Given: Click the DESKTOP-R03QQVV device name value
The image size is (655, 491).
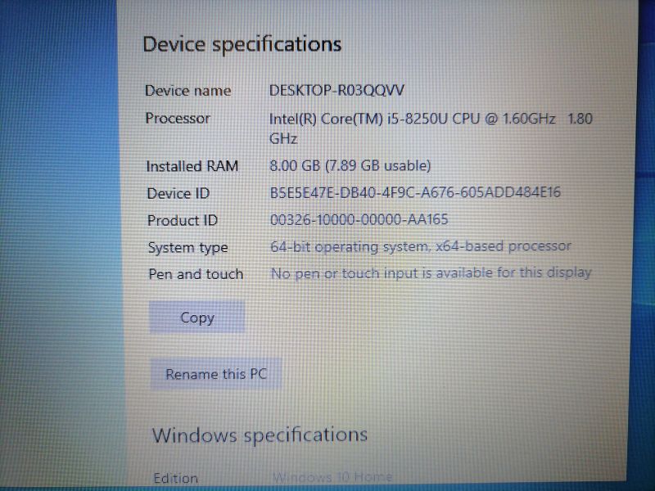Looking at the screenshot, I should click(x=337, y=90).
